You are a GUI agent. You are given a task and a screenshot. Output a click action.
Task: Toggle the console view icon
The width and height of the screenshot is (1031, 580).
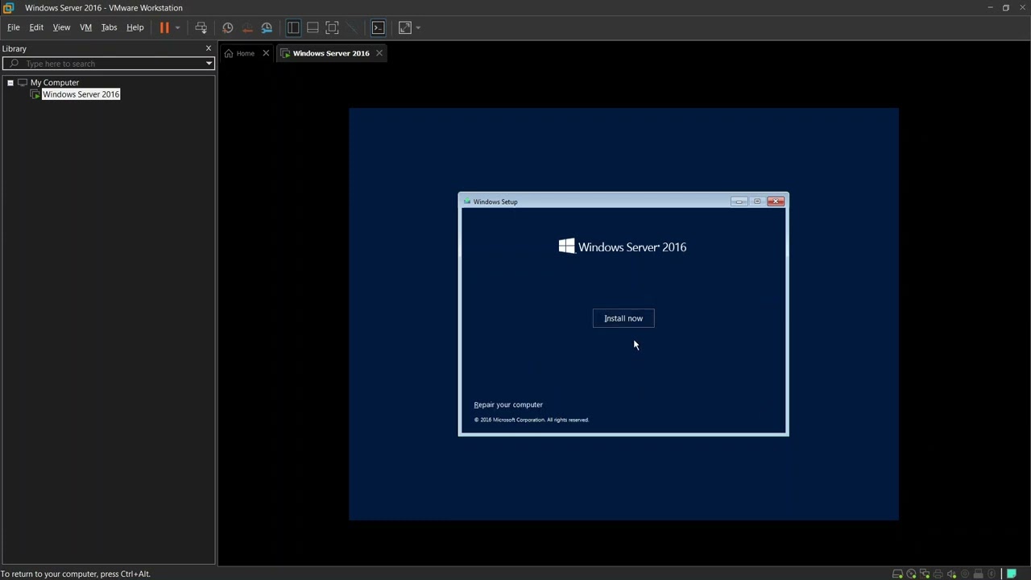click(x=378, y=27)
